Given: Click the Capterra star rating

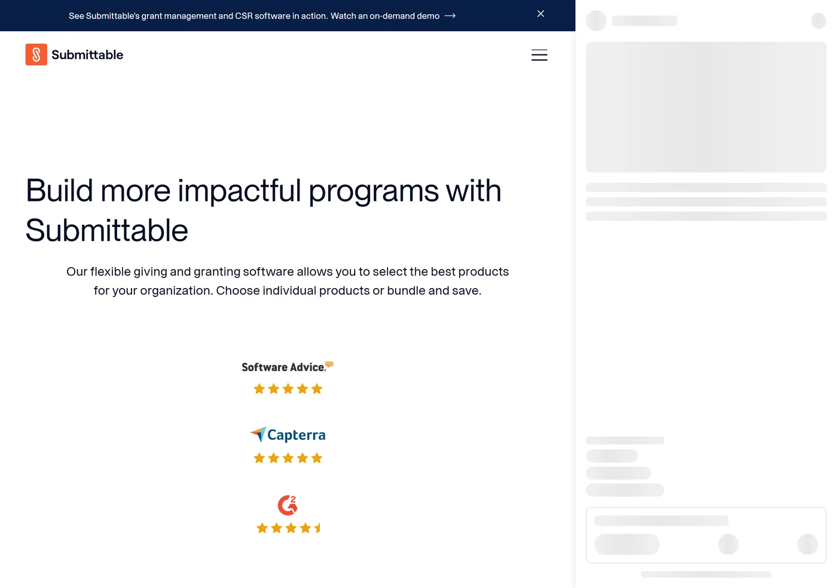Looking at the screenshot, I should pos(288,458).
